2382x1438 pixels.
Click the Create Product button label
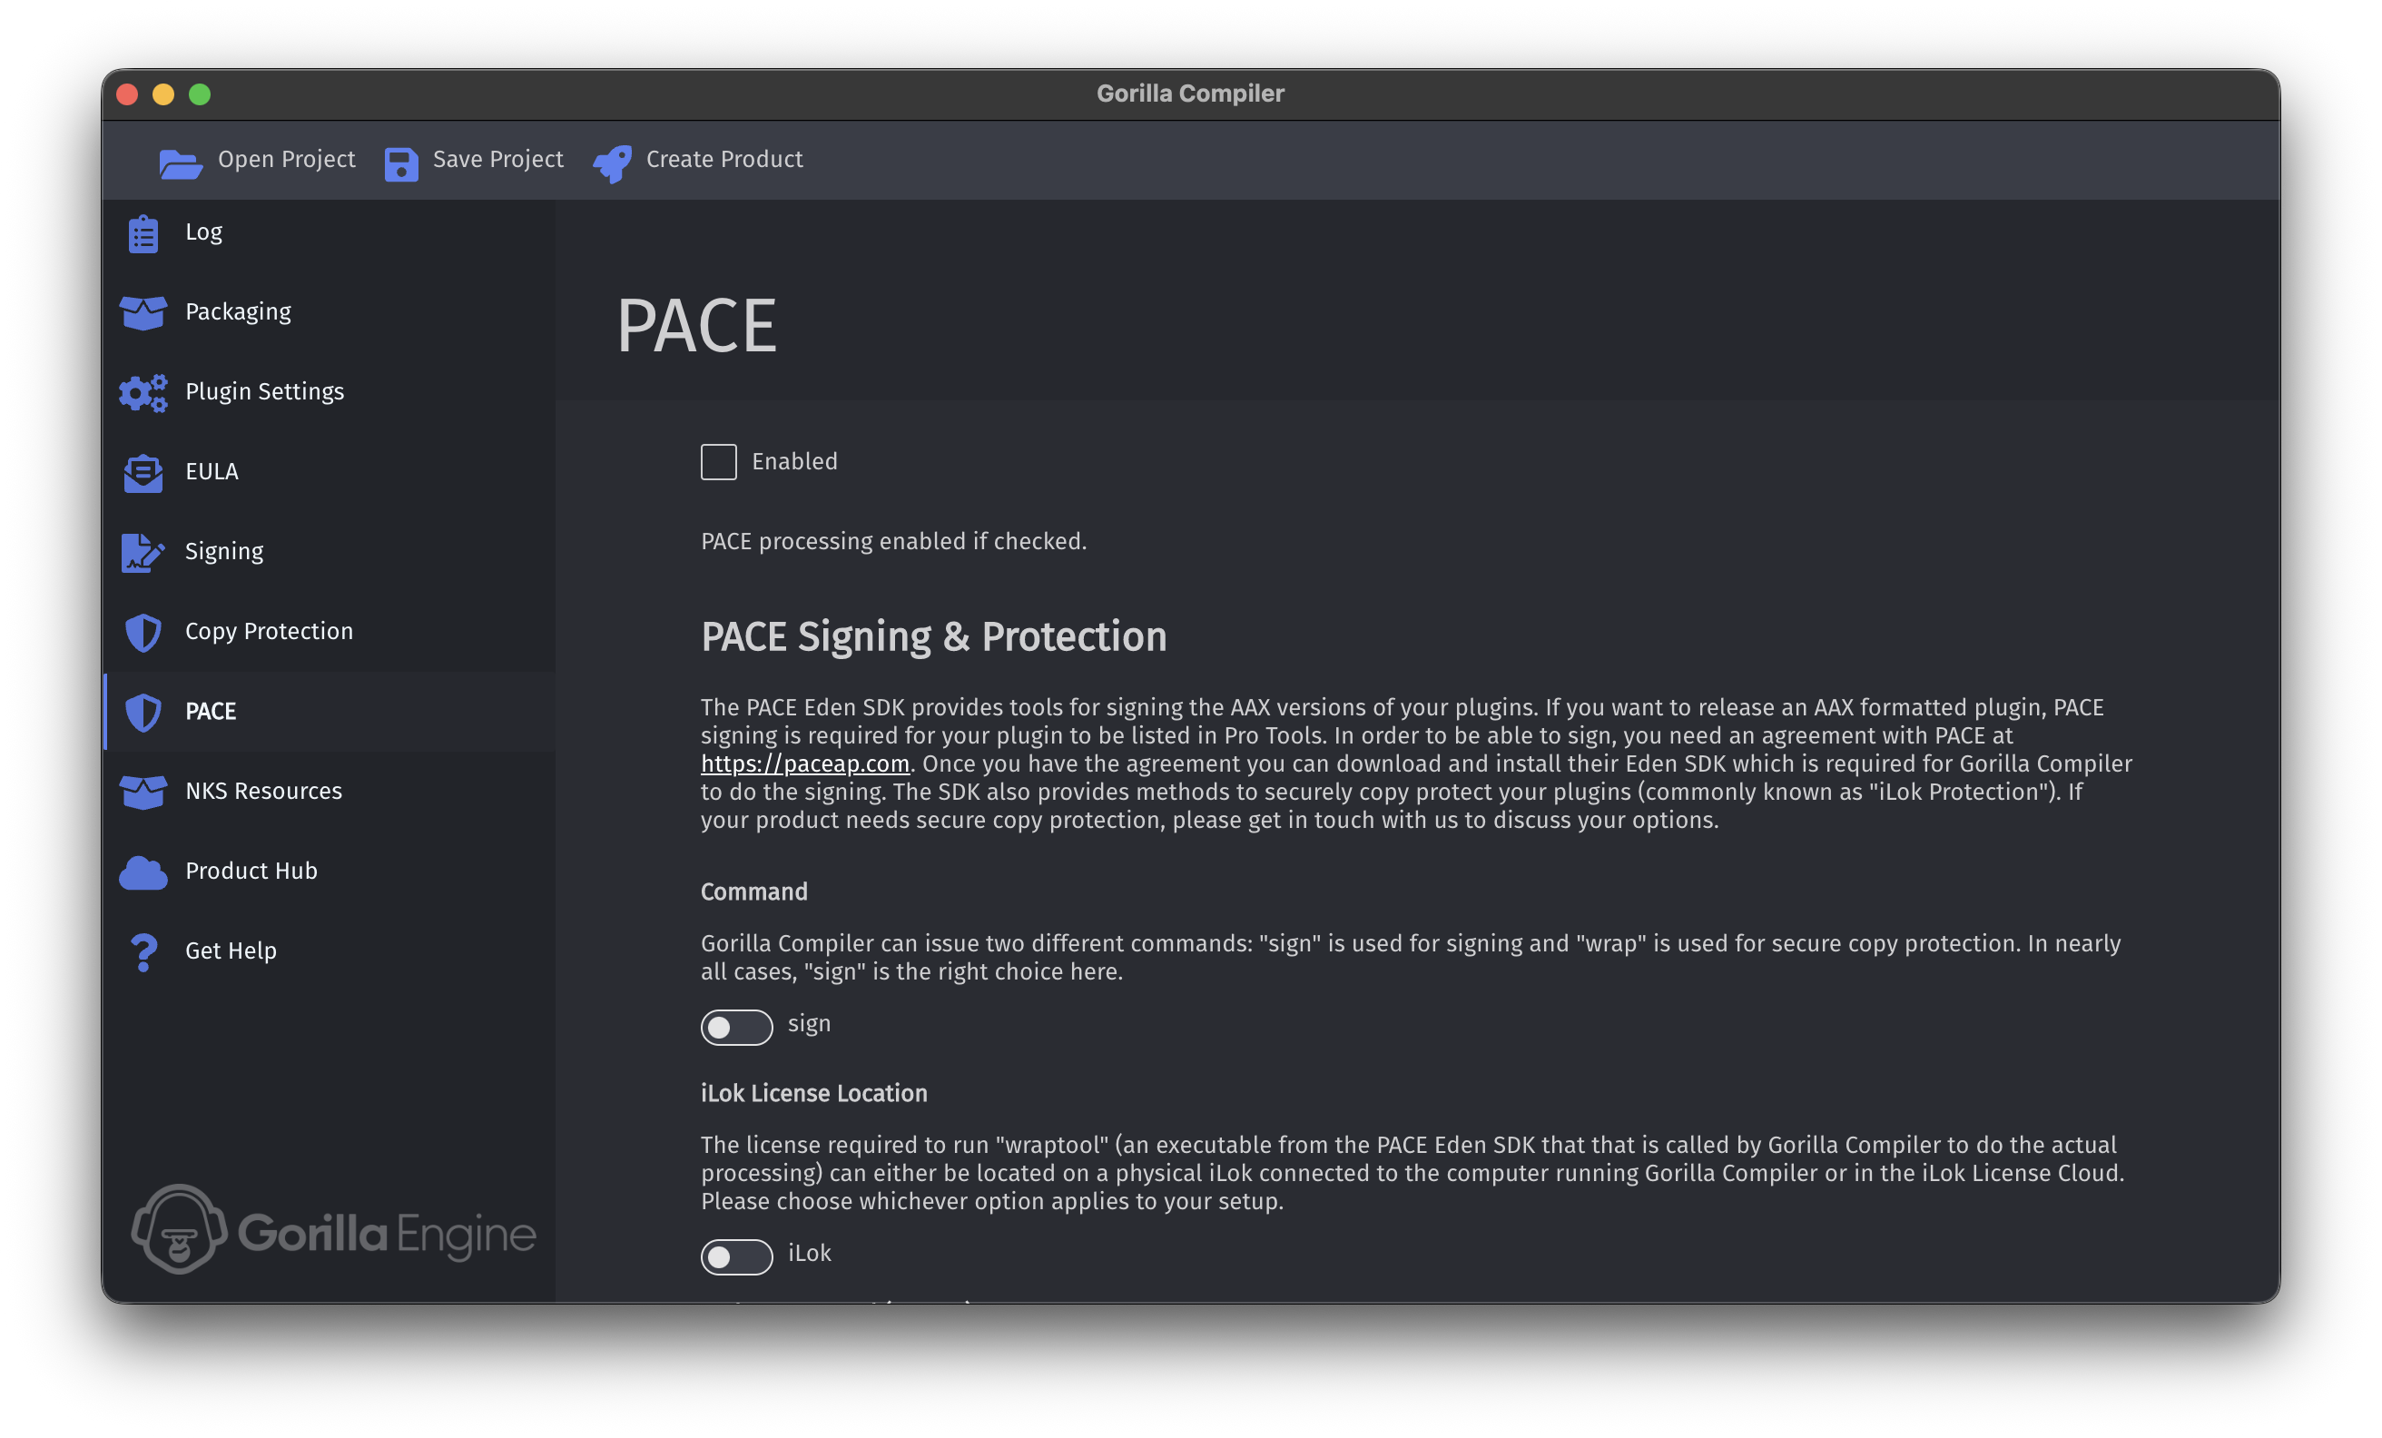click(x=724, y=160)
